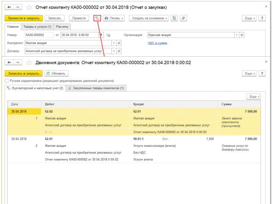
Task: Open Контрагент record with open-form icon
Action: point(119,43)
